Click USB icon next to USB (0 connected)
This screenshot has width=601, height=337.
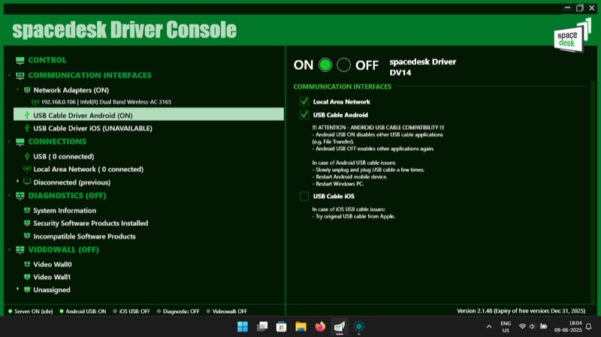click(x=27, y=156)
